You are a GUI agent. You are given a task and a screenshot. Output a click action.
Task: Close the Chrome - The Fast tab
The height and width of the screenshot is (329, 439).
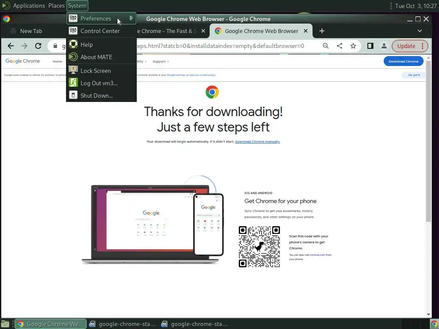click(x=203, y=31)
